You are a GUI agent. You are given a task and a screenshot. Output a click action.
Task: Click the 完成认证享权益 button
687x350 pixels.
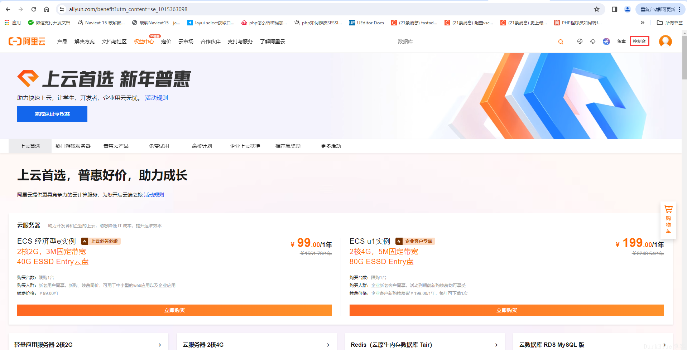point(52,114)
